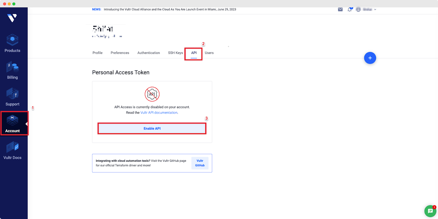438x219 pixels.
Task: Click the blue plus deploy button
Action: click(x=370, y=58)
